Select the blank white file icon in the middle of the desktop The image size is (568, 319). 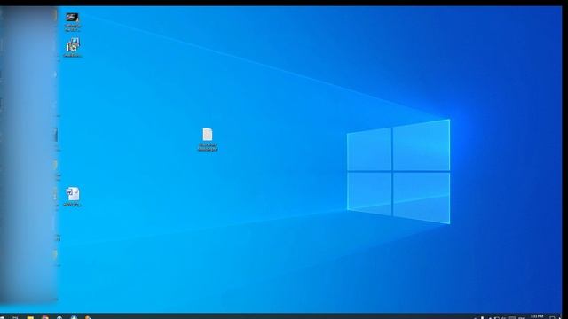[208, 135]
